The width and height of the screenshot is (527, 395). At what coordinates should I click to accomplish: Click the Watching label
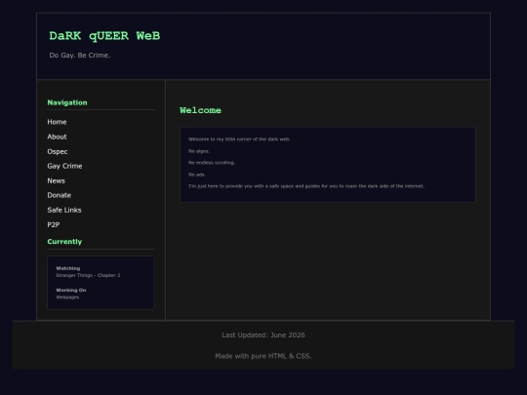68,268
